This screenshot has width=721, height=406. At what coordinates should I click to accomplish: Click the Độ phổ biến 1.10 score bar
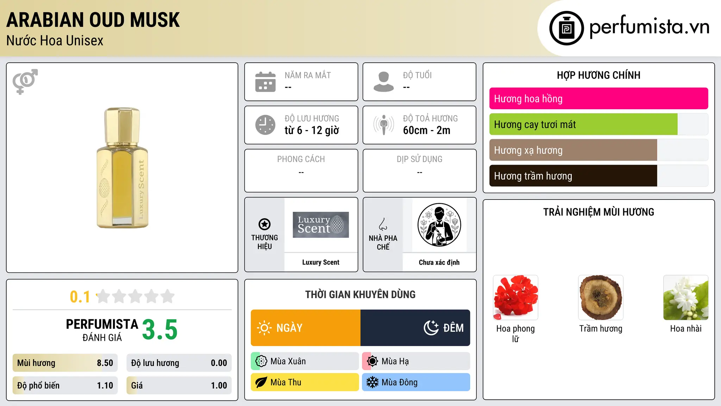pos(65,385)
